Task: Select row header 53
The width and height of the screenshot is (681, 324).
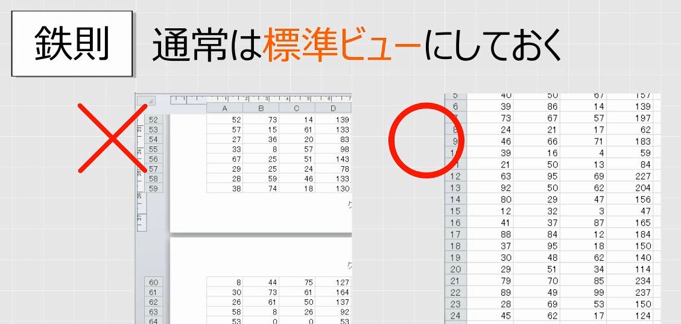Action: (154, 129)
